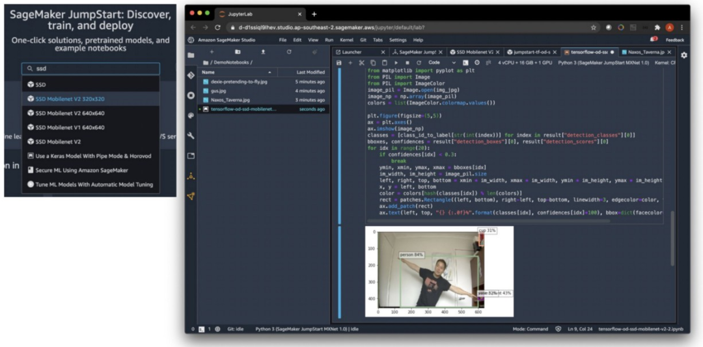Open the View menu
Viewport: 703px width, 347px height.
[x=313, y=40]
